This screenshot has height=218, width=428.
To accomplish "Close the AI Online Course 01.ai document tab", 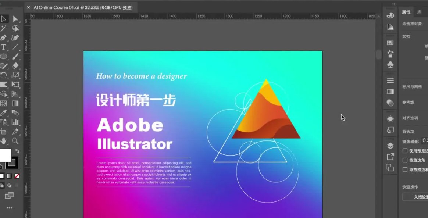I will point(29,7).
